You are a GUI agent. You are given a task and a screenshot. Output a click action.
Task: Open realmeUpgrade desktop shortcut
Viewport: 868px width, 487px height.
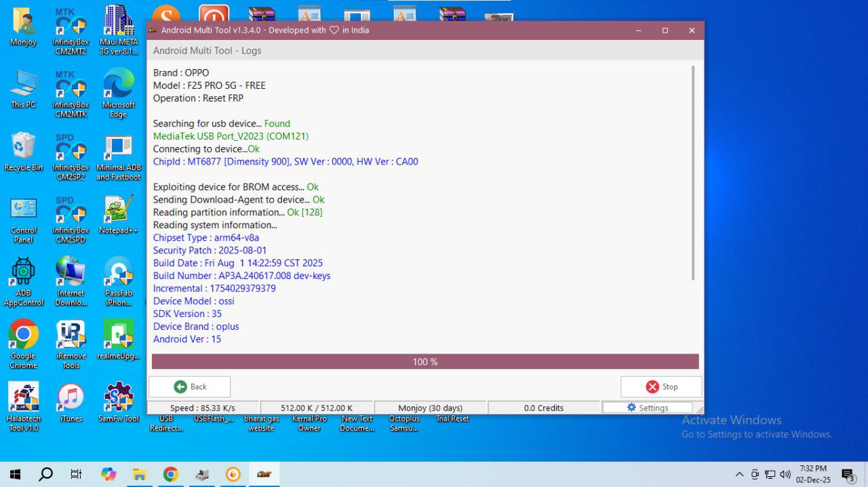tap(119, 341)
